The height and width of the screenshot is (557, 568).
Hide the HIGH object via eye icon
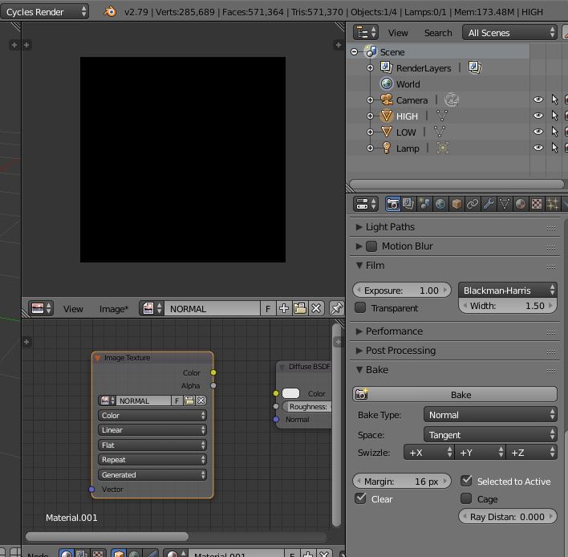[x=538, y=116]
